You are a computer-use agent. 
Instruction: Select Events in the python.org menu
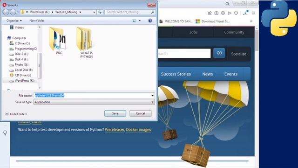point(231,74)
